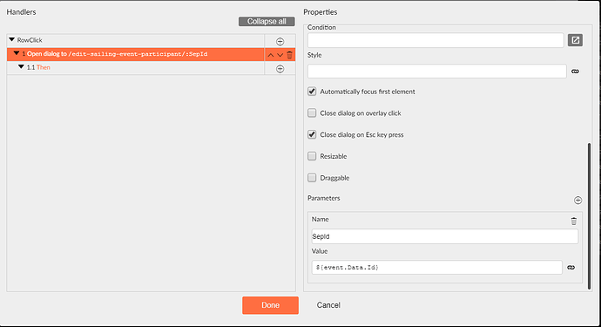This screenshot has width=601, height=327.
Task: Uncheck Close dialog on Esc key press
Action: tap(312, 134)
